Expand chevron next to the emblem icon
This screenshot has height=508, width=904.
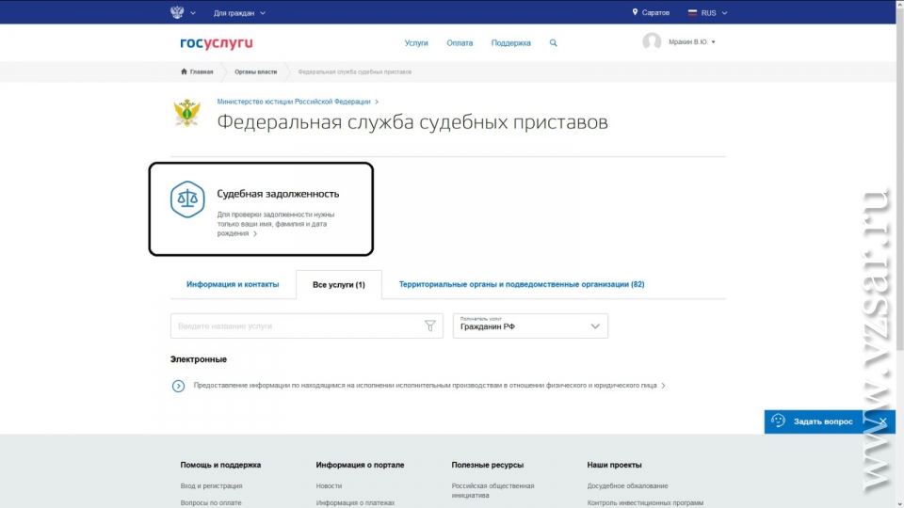pos(192,12)
